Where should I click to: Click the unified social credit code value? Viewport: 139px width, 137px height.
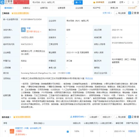pyautogui.click(x=31, y=19)
